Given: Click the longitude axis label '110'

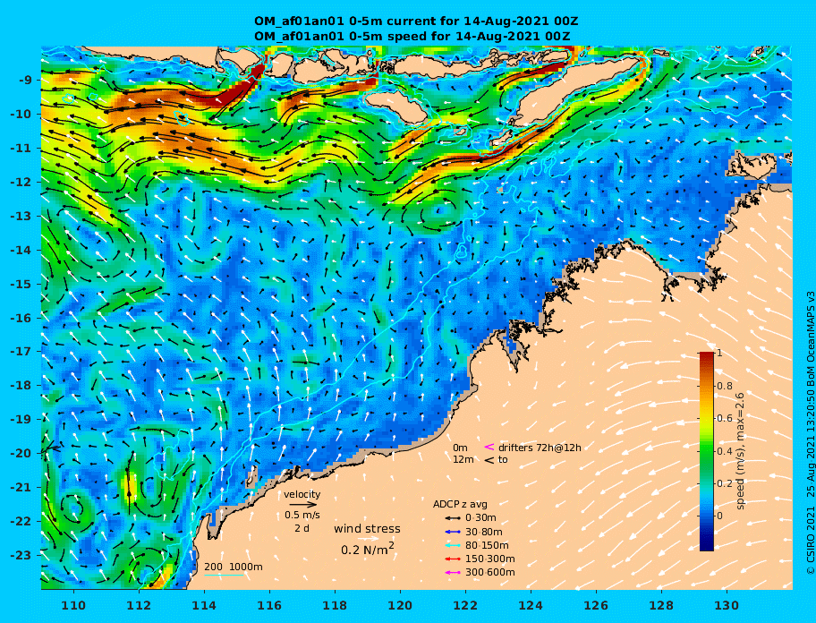Looking at the screenshot, I should click(73, 605).
